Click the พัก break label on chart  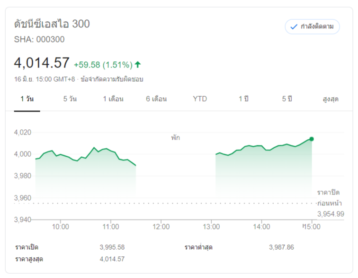[x=176, y=138]
